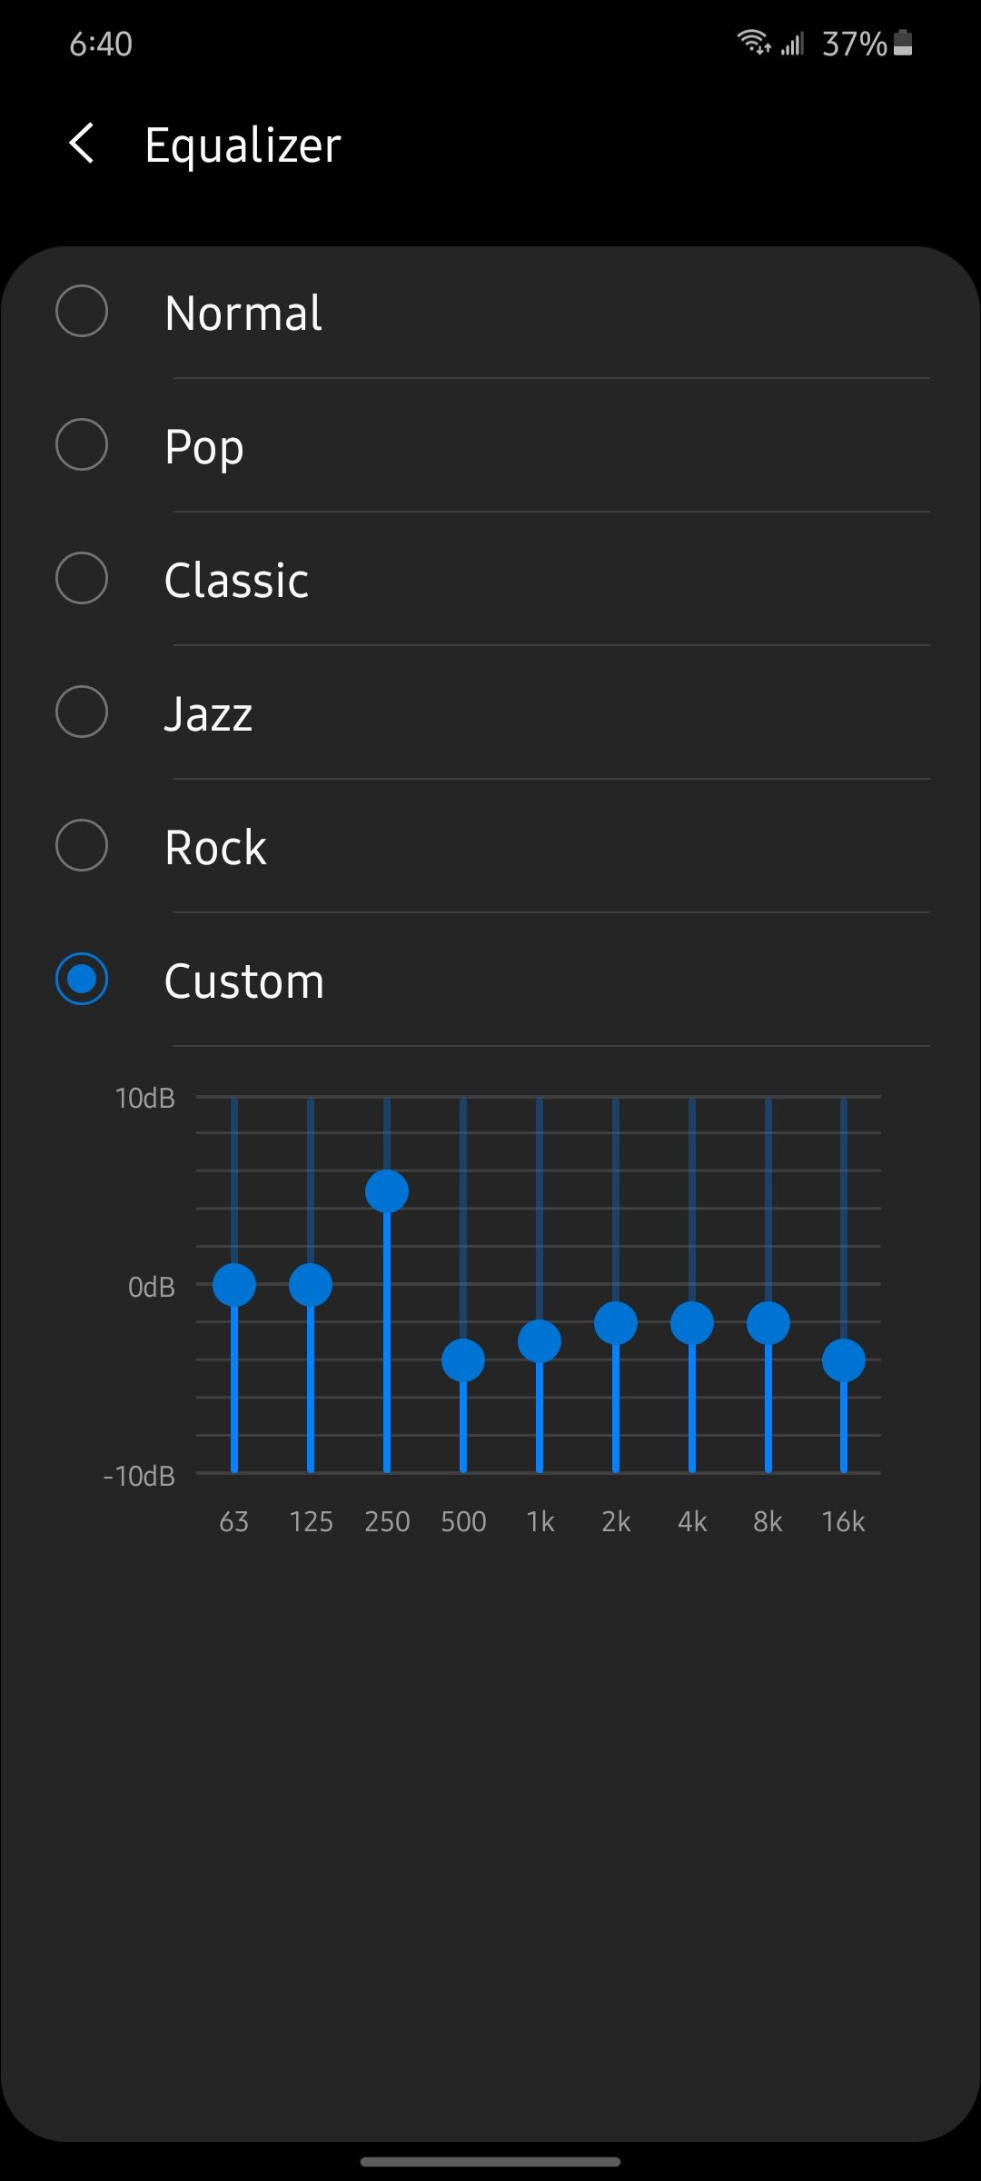Tap the cellular signal bars icon

click(792, 43)
